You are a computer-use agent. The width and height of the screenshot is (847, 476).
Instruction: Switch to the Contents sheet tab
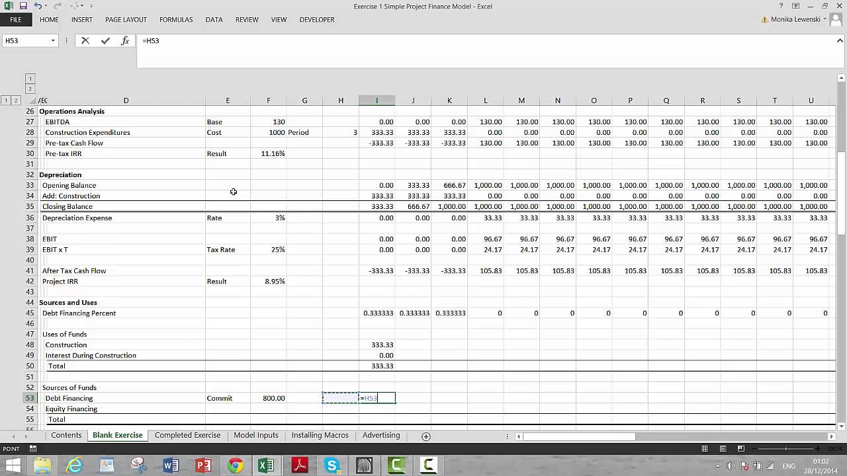point(66,435)
